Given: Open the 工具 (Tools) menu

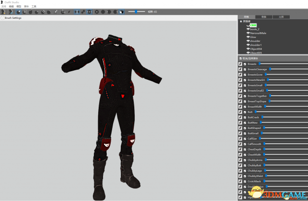Looking at the screenshot, I should tap(34, 6).
